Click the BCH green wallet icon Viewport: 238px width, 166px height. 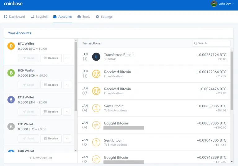tap(11, 73)
